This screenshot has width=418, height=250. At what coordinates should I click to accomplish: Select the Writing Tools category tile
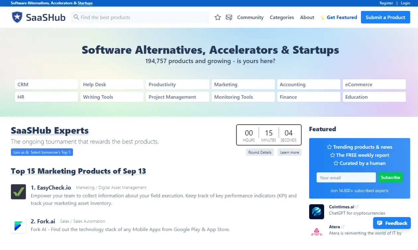[x=112, y=97]
